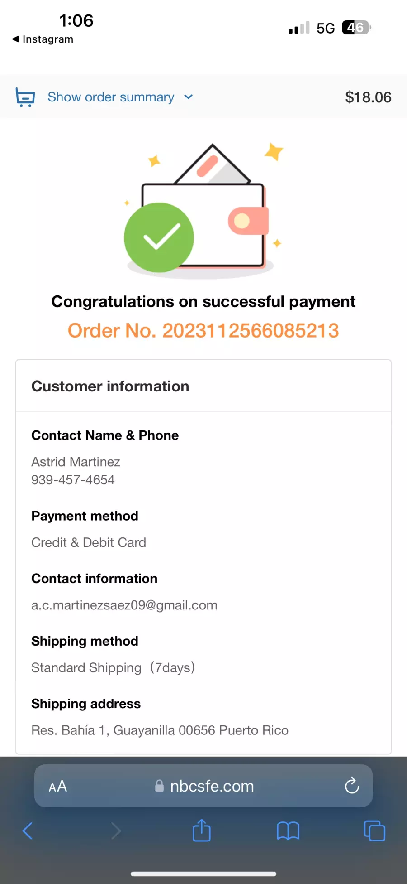
Task: Tap the phone number 939-457-4654
Action: pyautogui.click(x=73, y=480)
